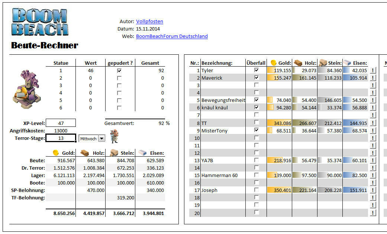Click the Dr. Terror character icon
387x234 pixels.
(115, 136)
